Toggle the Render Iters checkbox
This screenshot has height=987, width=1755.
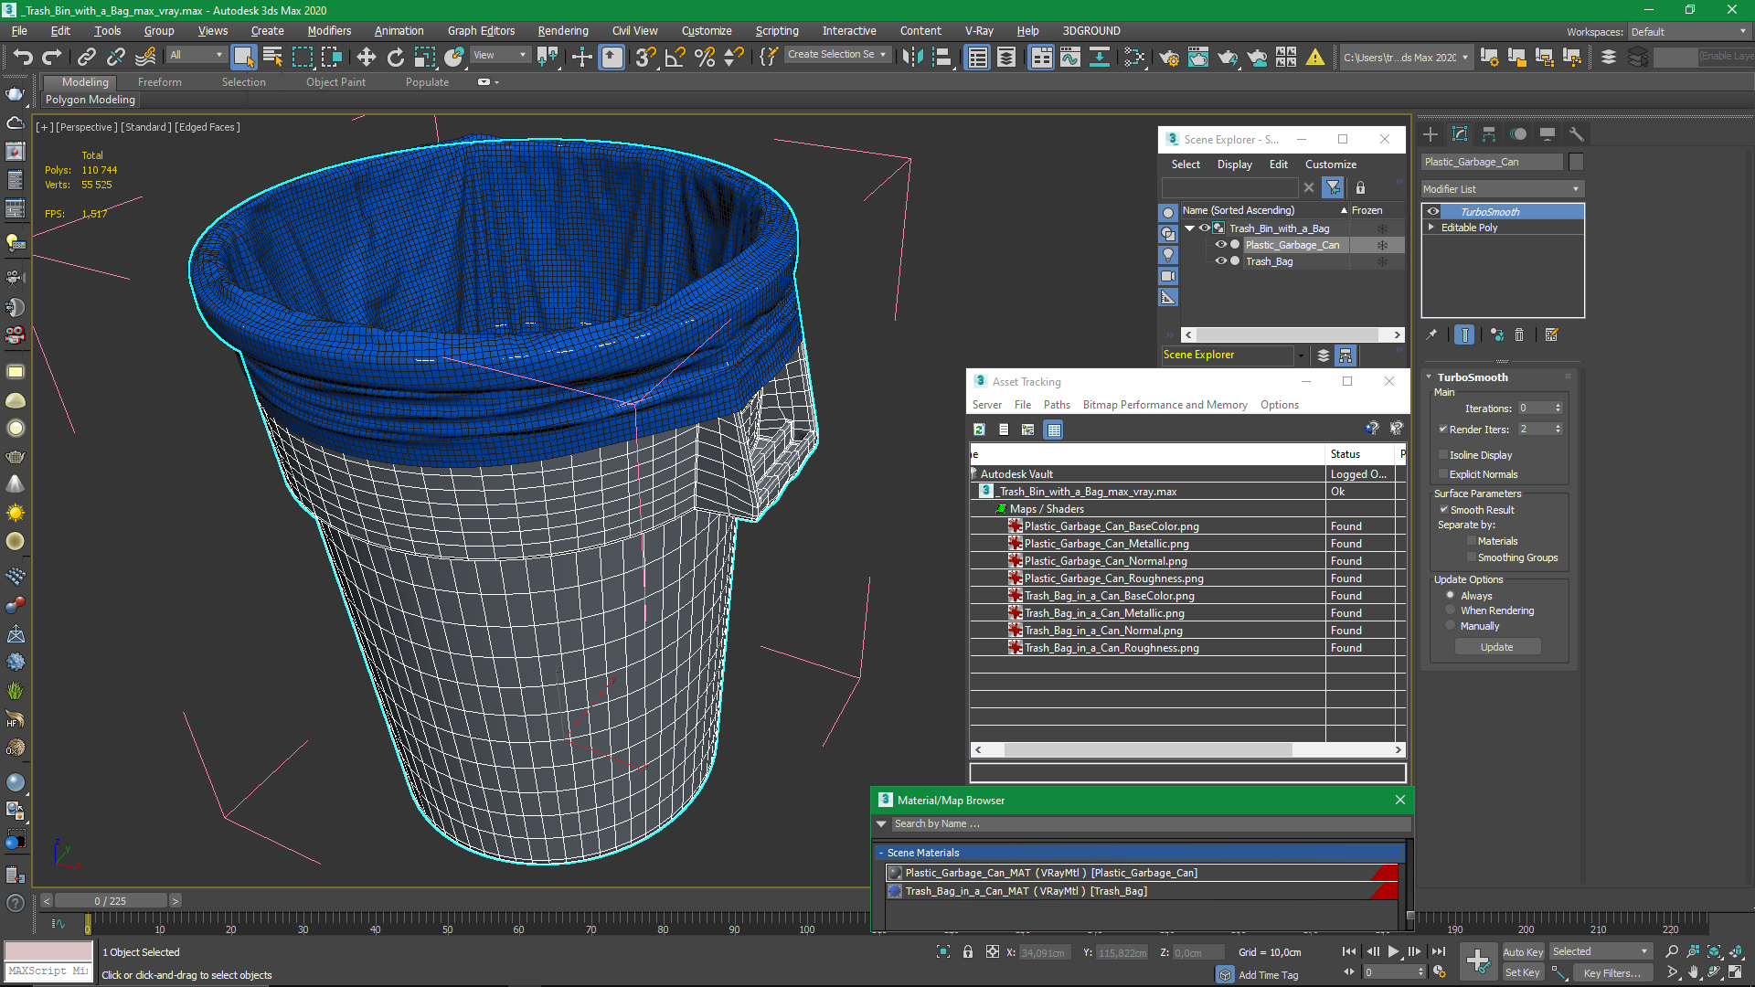[1443, 430]
